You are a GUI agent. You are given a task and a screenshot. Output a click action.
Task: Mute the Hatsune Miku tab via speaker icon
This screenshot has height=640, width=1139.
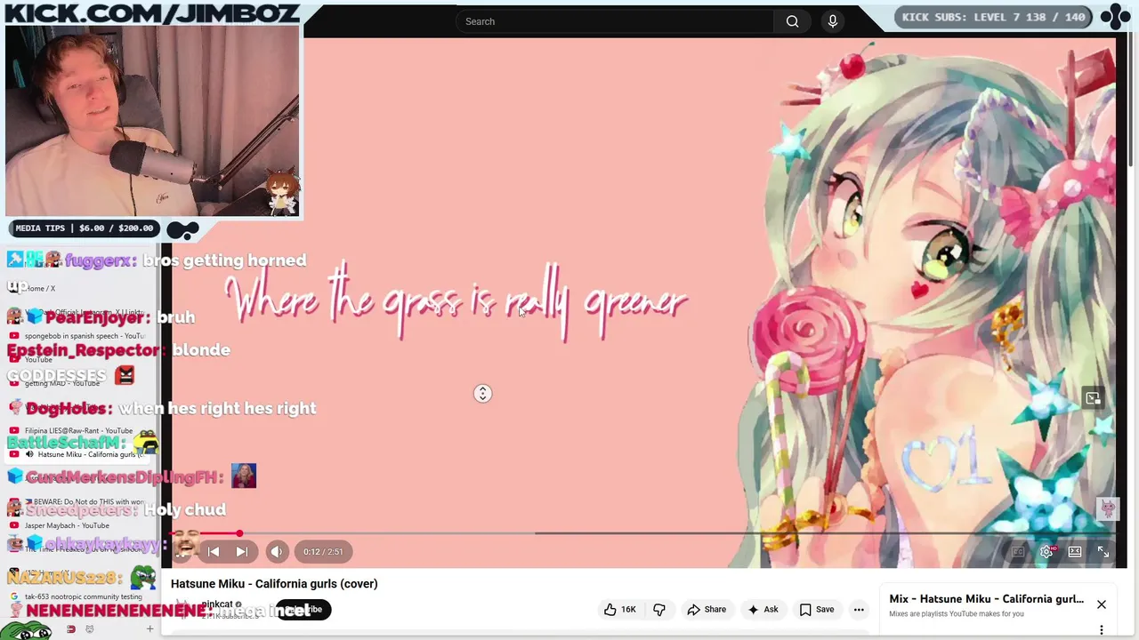tap(29, 454)
